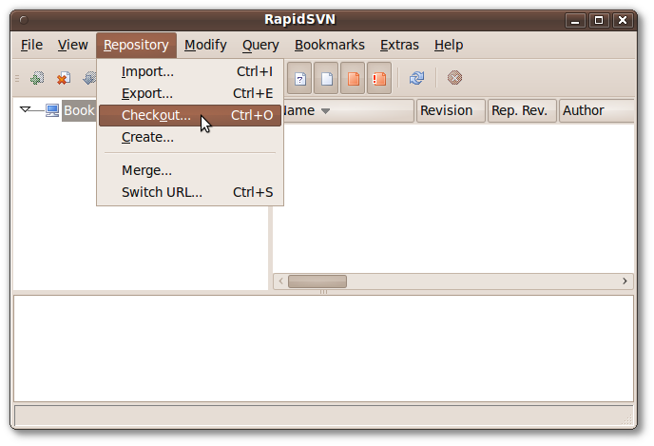Maximize the RapidSVN window

point(599,20)
